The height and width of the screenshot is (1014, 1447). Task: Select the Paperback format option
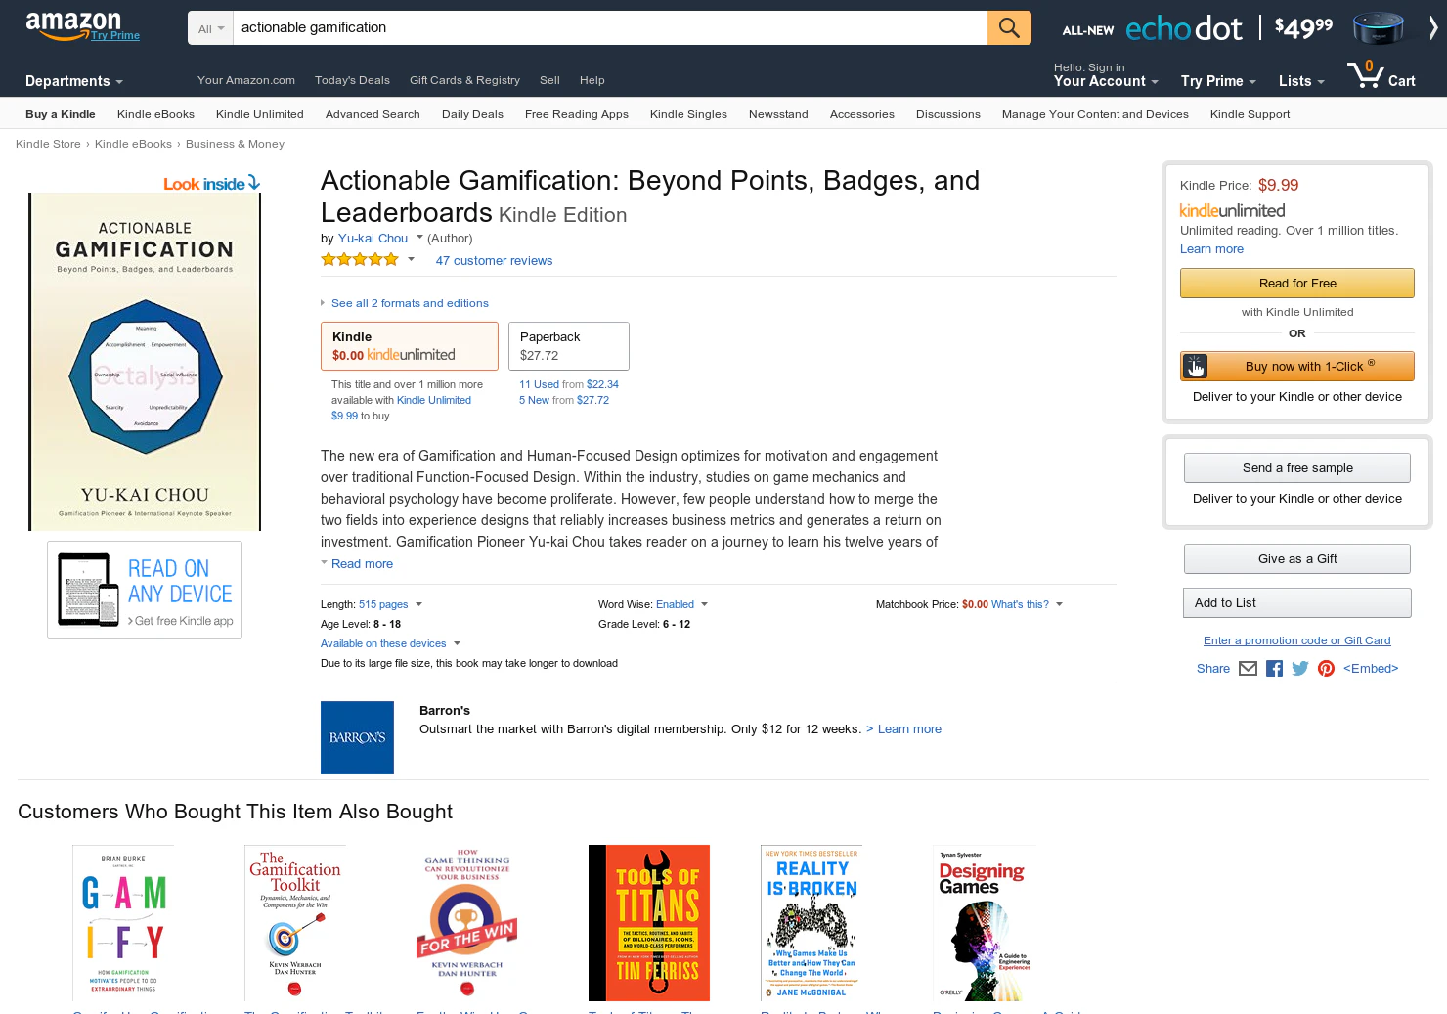click(569, 346)
